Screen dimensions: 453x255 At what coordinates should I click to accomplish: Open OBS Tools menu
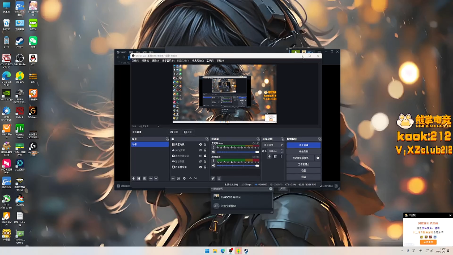(x=210, y=61)
